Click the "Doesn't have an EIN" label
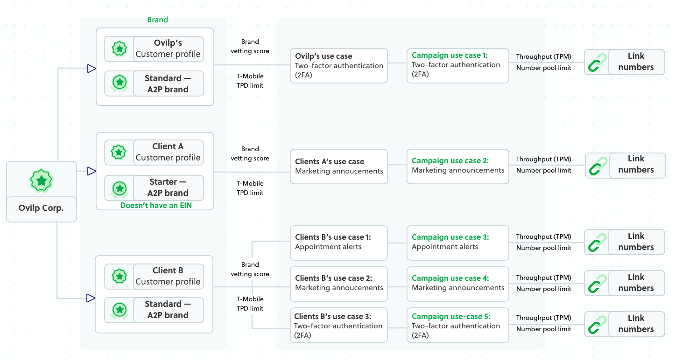 [x=156, y=205]
